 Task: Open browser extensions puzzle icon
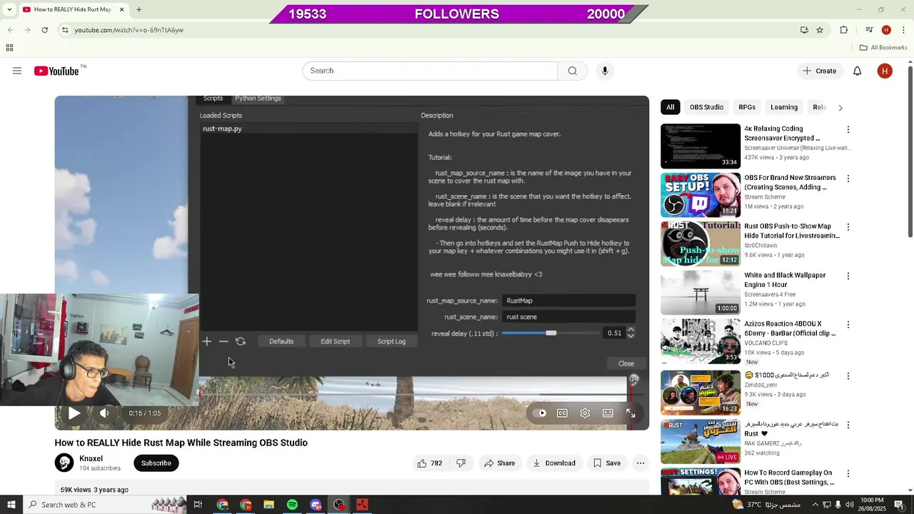coord(844,30)
